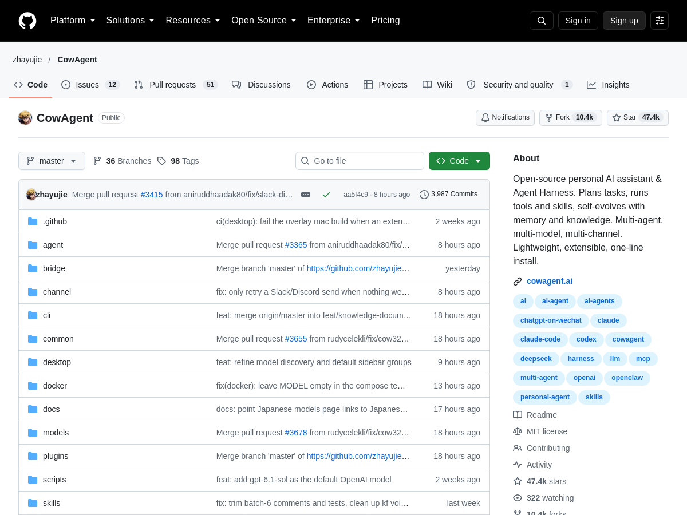
Task: Click the Sign in button
Action: tap(578, 21)
